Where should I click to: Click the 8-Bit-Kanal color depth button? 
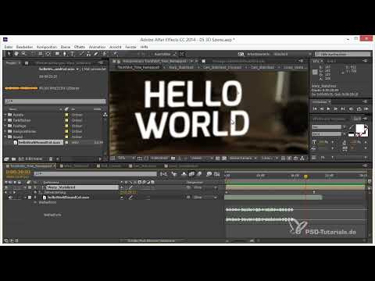[34, 158]
